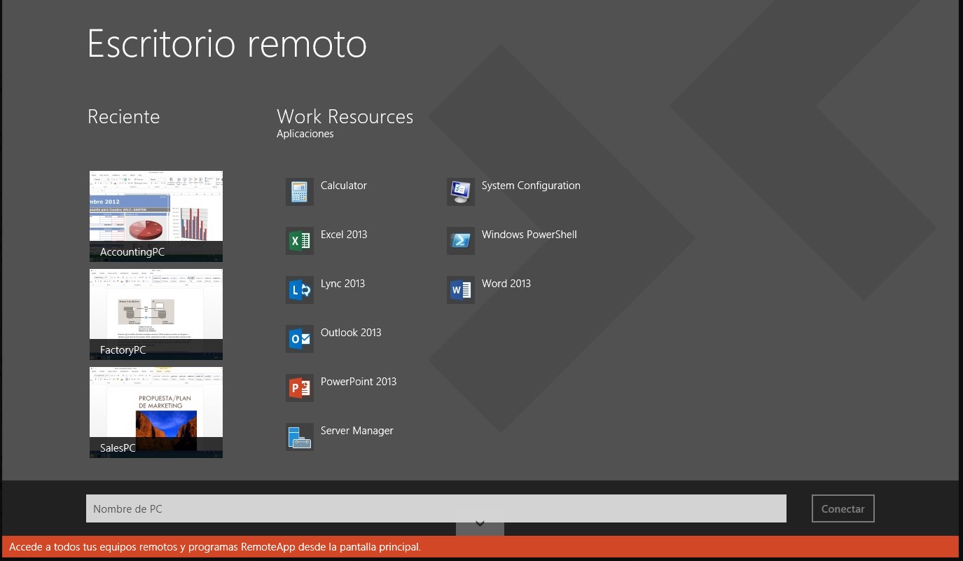
Task: Click the Work Resources heading
Action: tap(345, 116)
